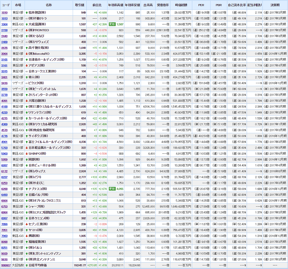
Task: Click the Nikkei year high 20,318.11
Action: click(118, 266)
